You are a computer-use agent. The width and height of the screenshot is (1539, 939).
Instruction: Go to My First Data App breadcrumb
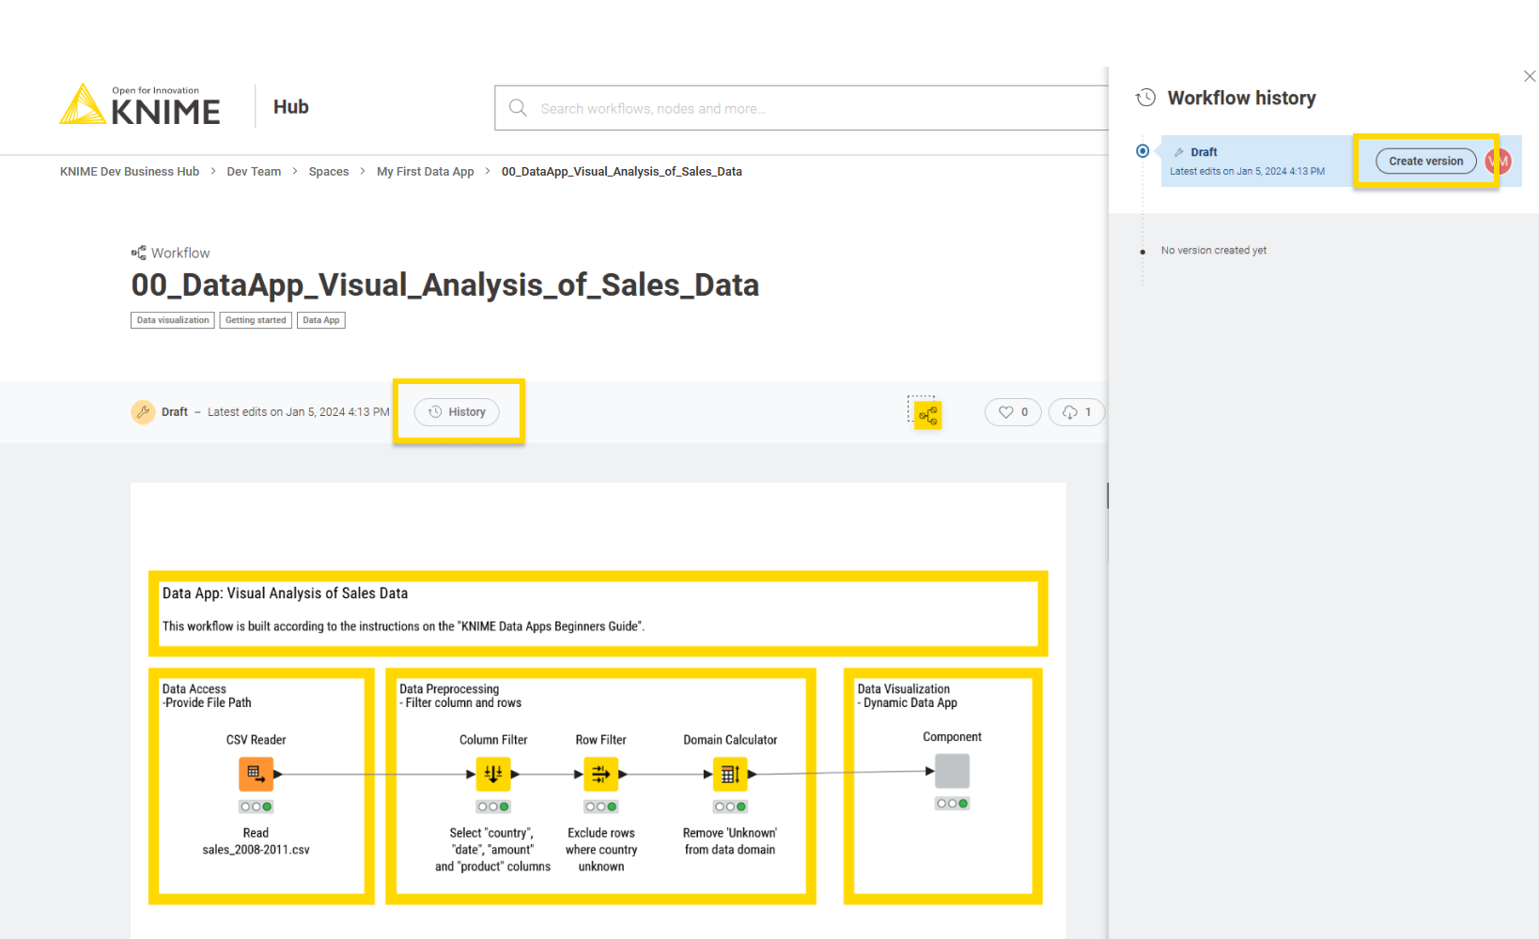click(x=426, y=172)
